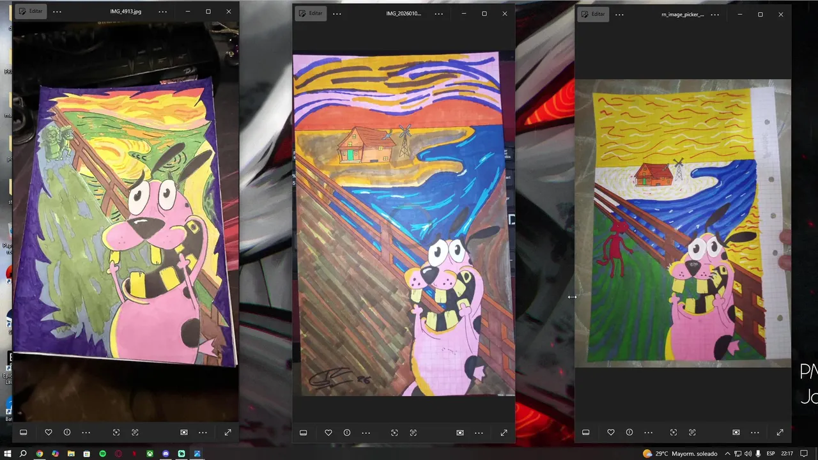Click Editar in IMG_2026010 window

click(310, 13)
